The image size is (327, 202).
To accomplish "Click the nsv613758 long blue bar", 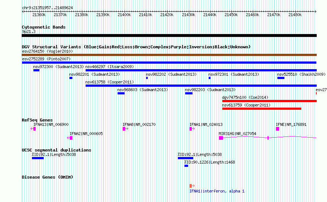I will click(201, 86).
